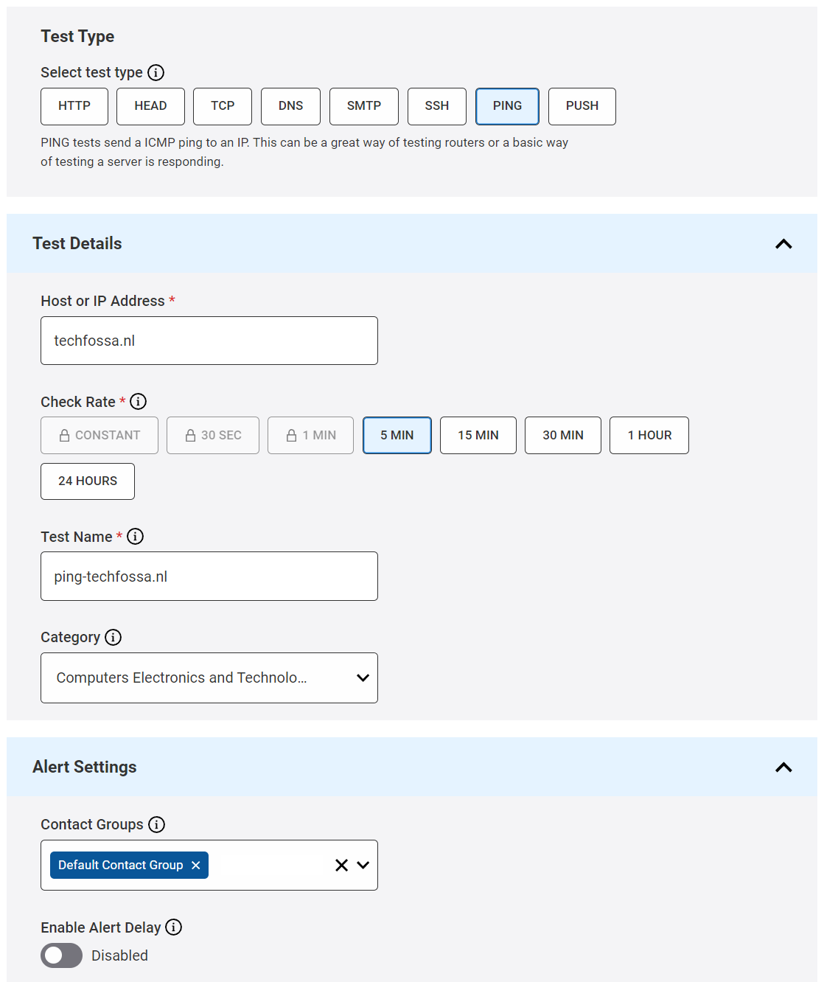Click the Enable Alert Delay info icon

click(173, 927)
